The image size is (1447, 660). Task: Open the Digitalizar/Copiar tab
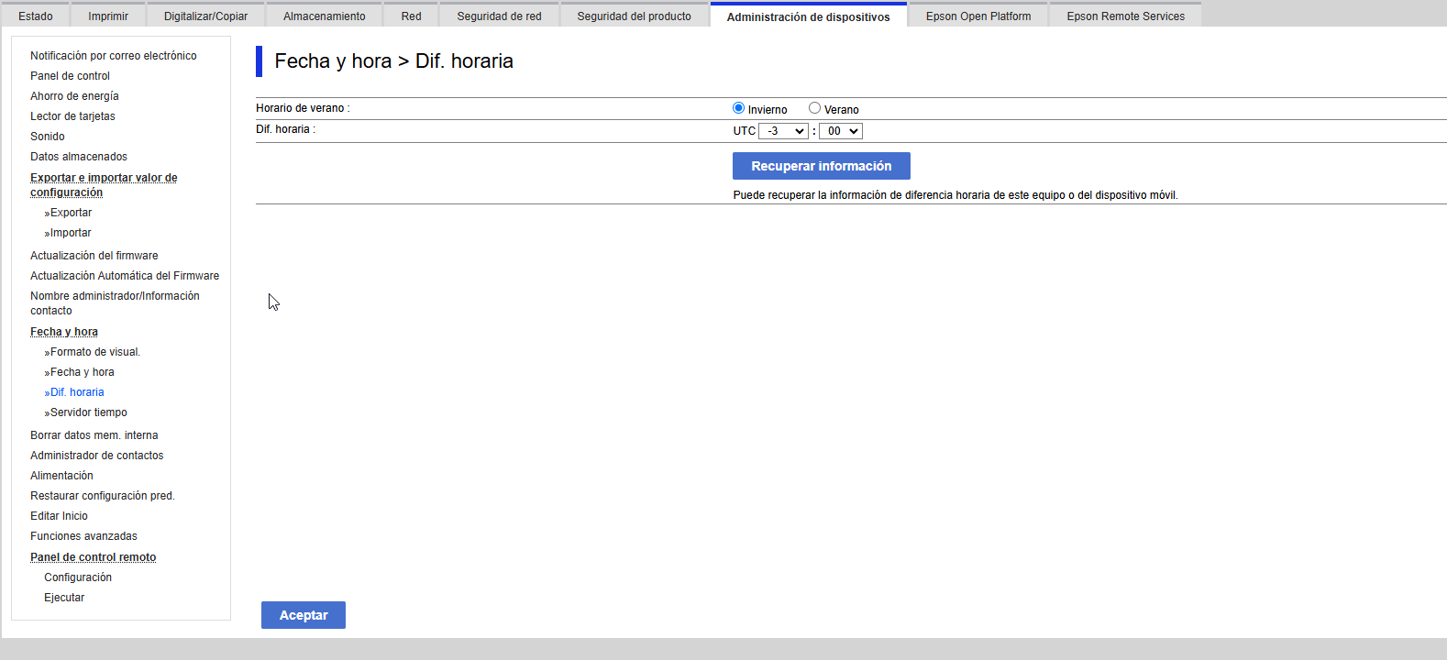(x=205, y=16)
